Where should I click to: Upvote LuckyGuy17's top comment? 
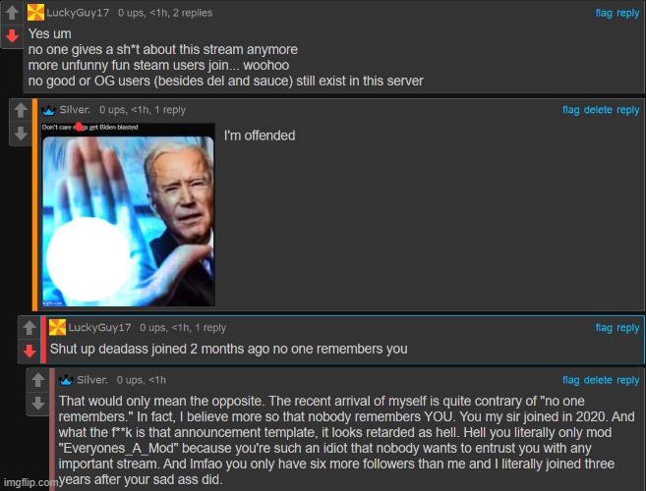12,13
